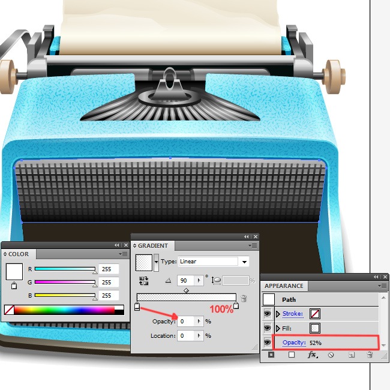Click the R value field
The height and width of the screenshot is (390, 390).
109,269
